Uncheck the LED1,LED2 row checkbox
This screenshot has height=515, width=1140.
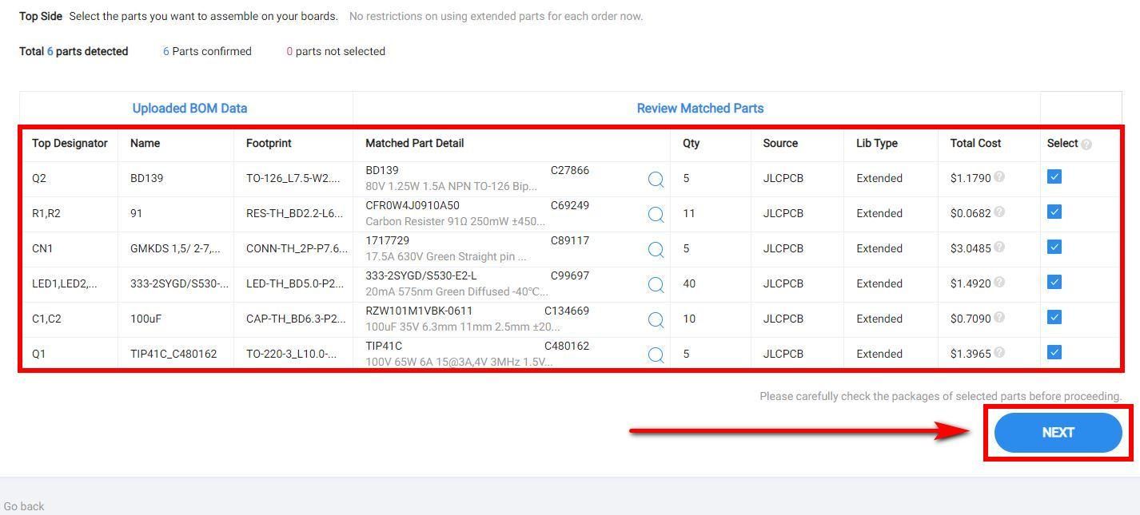point(1054,283)
